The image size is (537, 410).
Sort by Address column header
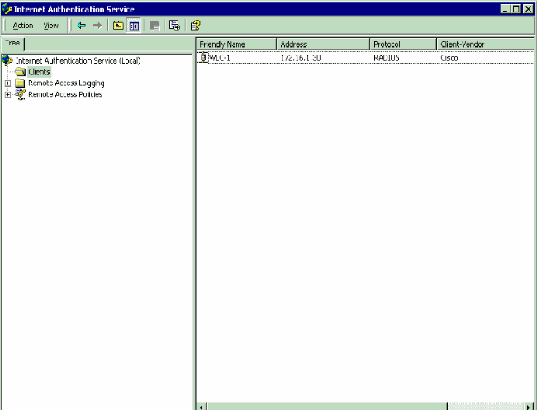(x=323, y=45)
